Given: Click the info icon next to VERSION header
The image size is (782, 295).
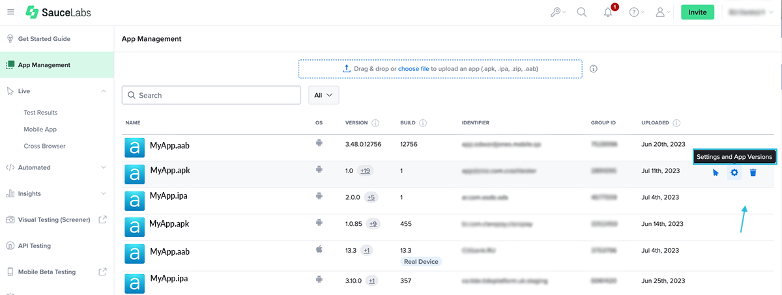Looking at the screenshot, I should click(375, 122).
